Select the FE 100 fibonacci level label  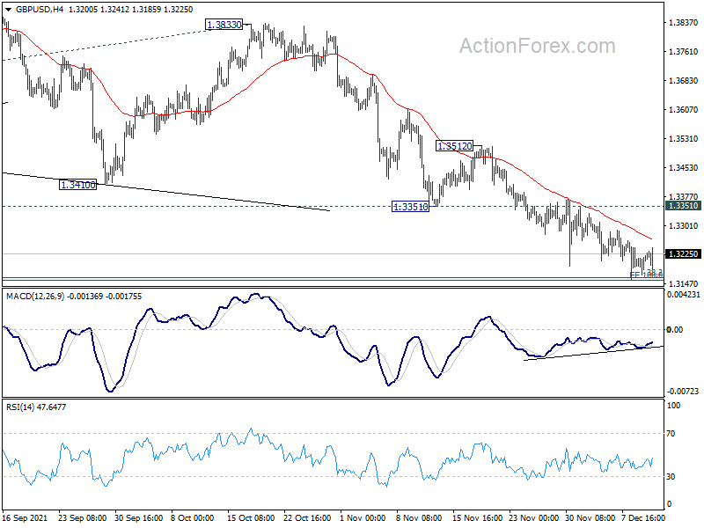[646, 275]
